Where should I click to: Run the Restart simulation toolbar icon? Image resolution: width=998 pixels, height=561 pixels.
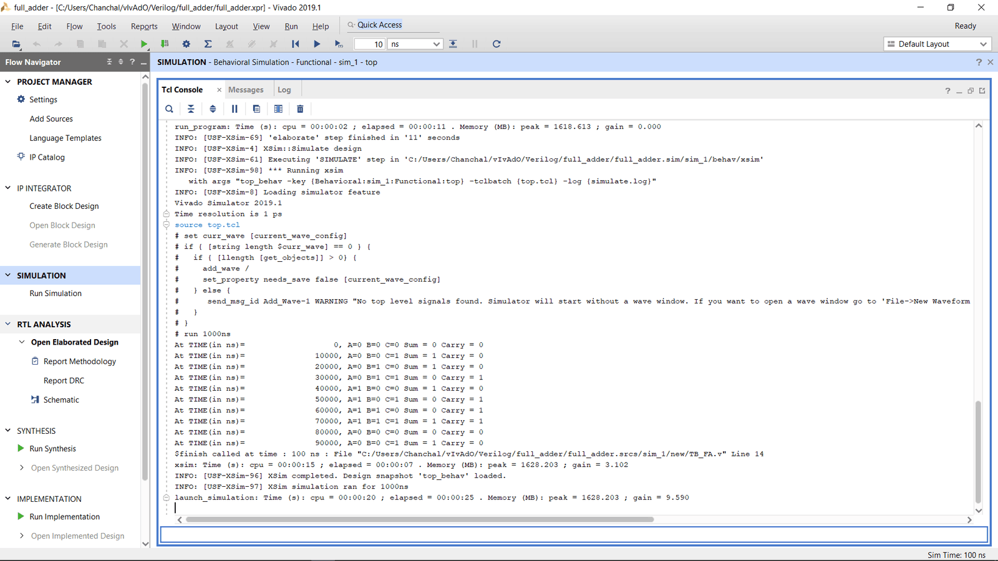click(x=296, y=44)
